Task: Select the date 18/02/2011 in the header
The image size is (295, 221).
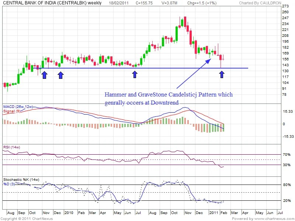Action: coord(118,3)
